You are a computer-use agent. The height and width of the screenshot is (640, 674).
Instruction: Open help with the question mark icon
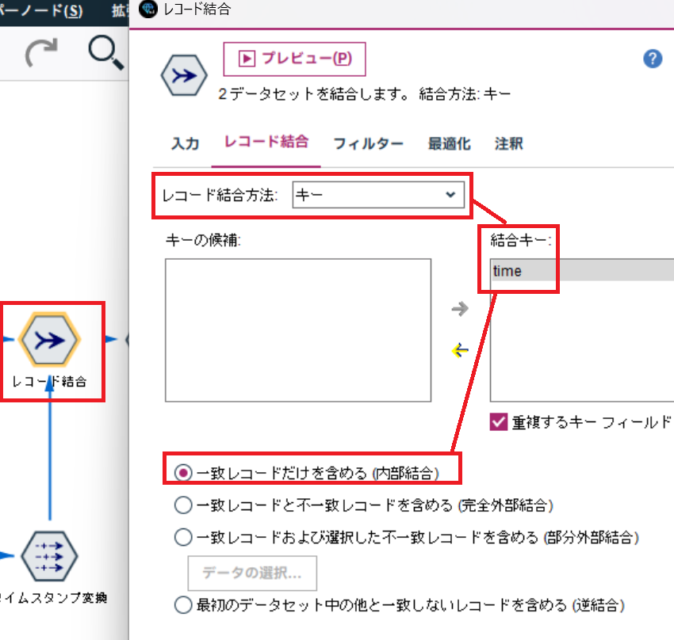[652, 59]
